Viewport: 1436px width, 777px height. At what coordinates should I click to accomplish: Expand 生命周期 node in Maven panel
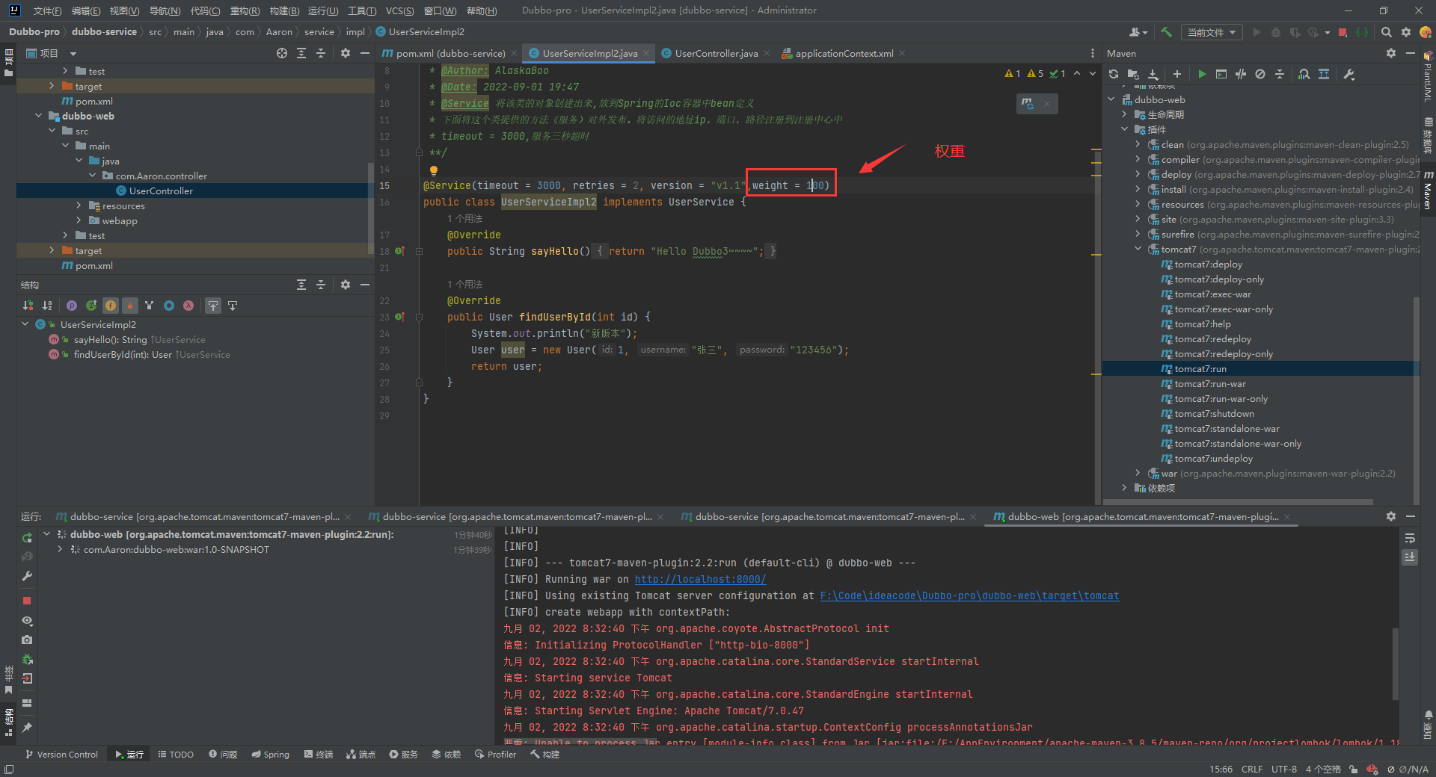coord(1124,114)
